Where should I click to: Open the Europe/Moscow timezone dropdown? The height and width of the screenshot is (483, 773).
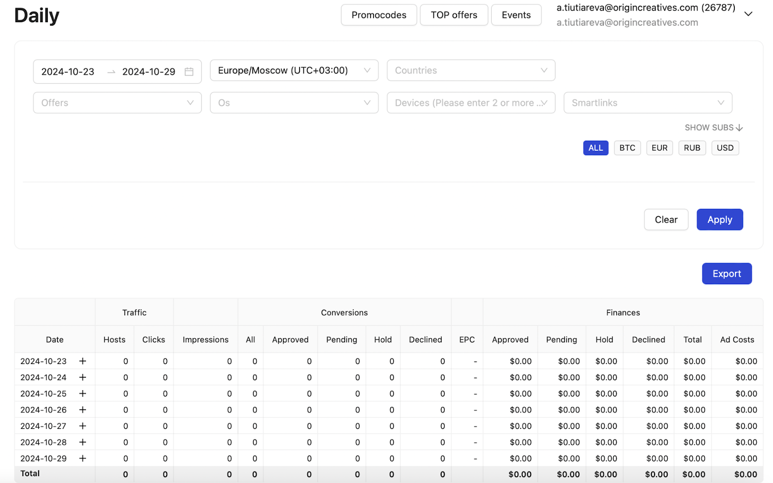(294, 71)
